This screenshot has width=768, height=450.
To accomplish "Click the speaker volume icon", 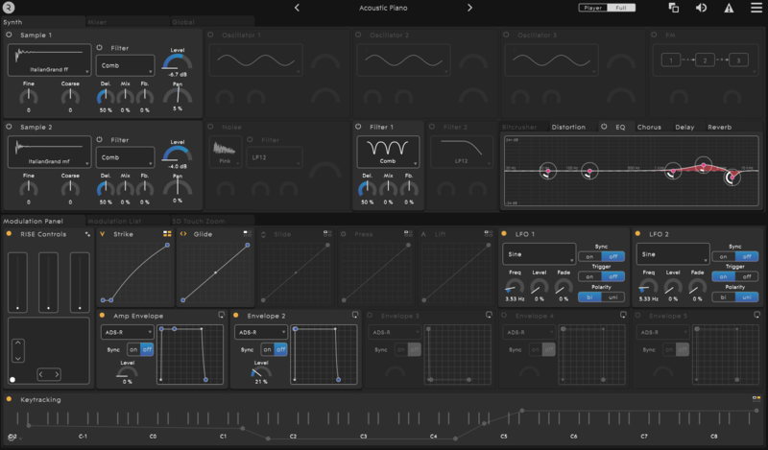I will point(702,8).
